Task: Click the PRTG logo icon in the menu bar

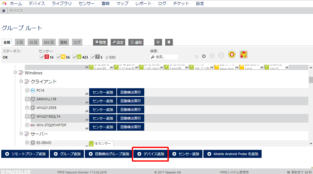Action: [x=4, y=3]
